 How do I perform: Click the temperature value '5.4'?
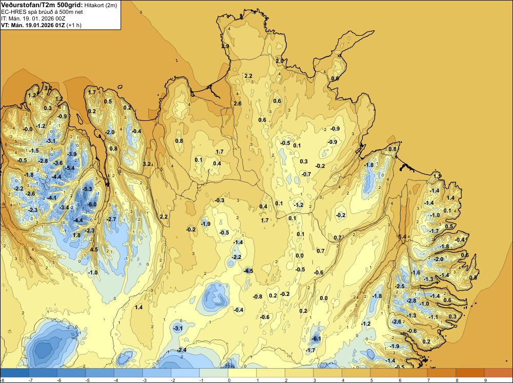tap(402, 237)
